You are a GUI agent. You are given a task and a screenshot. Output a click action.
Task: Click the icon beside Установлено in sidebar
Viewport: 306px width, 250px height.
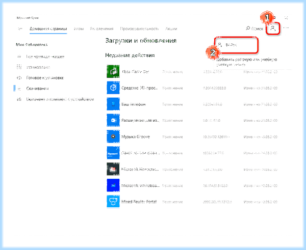point(19,67)
